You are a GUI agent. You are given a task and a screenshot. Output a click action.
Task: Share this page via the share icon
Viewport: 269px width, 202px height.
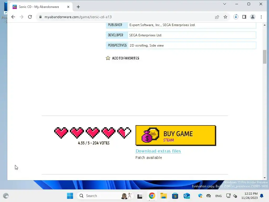click(217, 17)
